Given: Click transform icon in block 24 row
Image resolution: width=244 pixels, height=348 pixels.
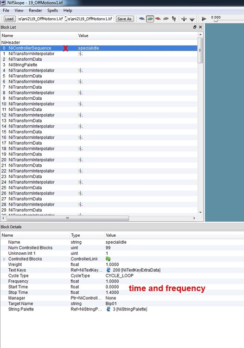Looking at the screenshot, I should click(80, 182).
